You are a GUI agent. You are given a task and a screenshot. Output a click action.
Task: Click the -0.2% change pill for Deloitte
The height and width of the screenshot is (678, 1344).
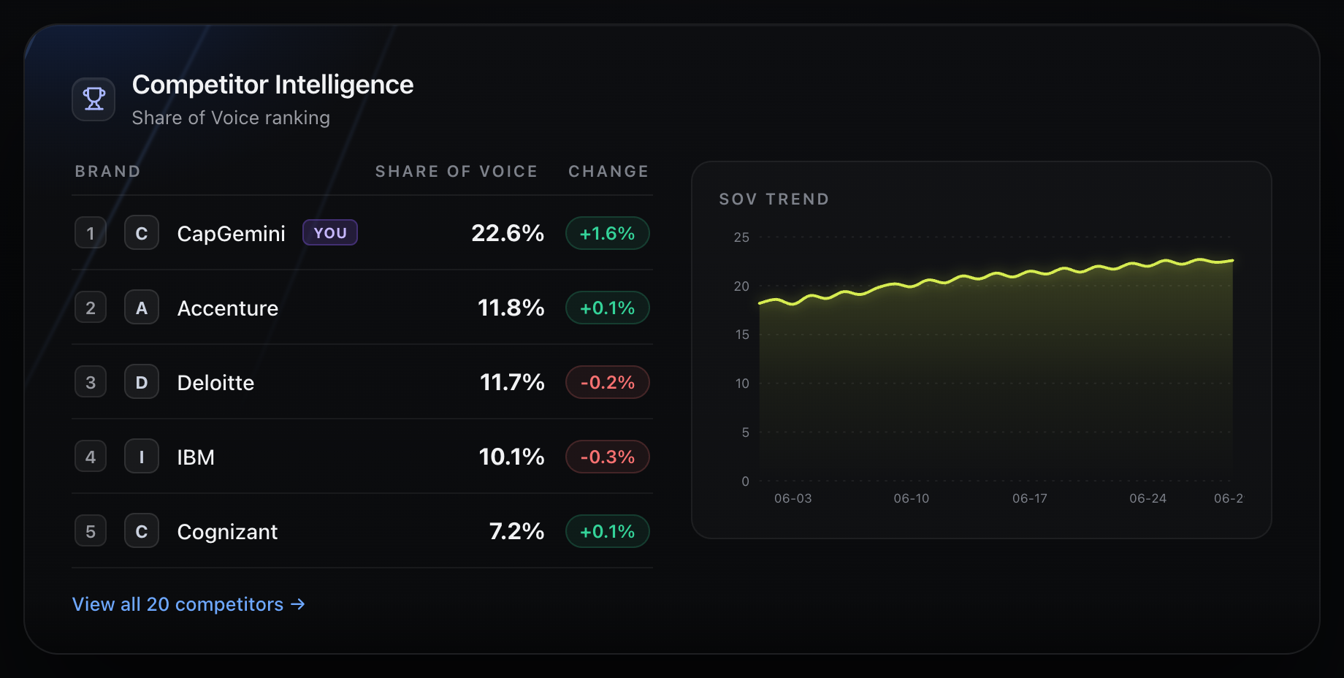(x=608, y=382)
